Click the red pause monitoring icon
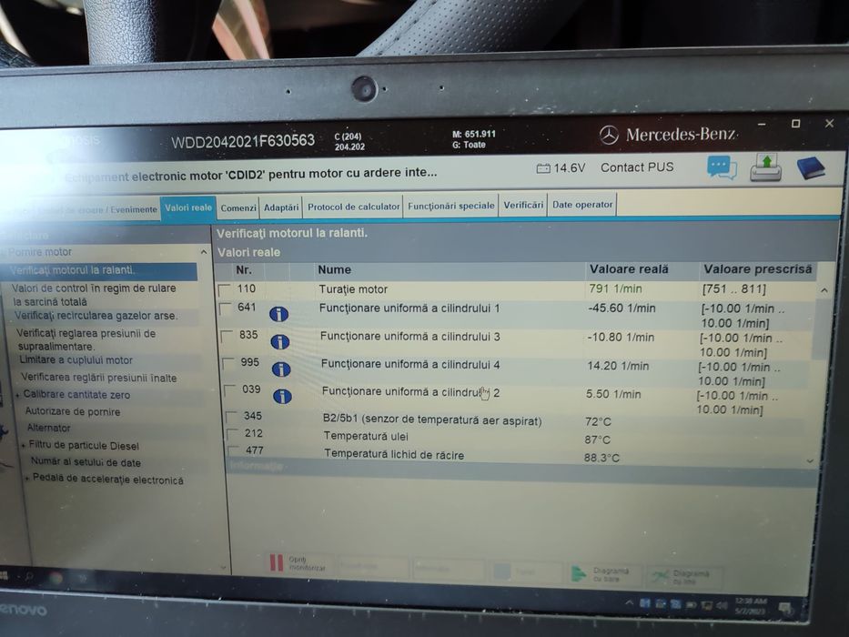Image resolution: width=849 pixels, height=637 pixels. (x=276, y=562)
